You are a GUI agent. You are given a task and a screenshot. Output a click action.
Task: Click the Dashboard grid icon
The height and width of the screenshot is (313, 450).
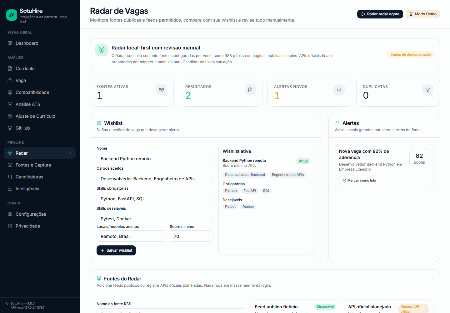10,43
